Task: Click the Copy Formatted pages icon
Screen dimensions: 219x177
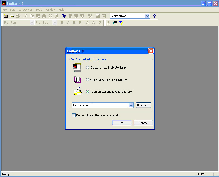Action: 56,16
